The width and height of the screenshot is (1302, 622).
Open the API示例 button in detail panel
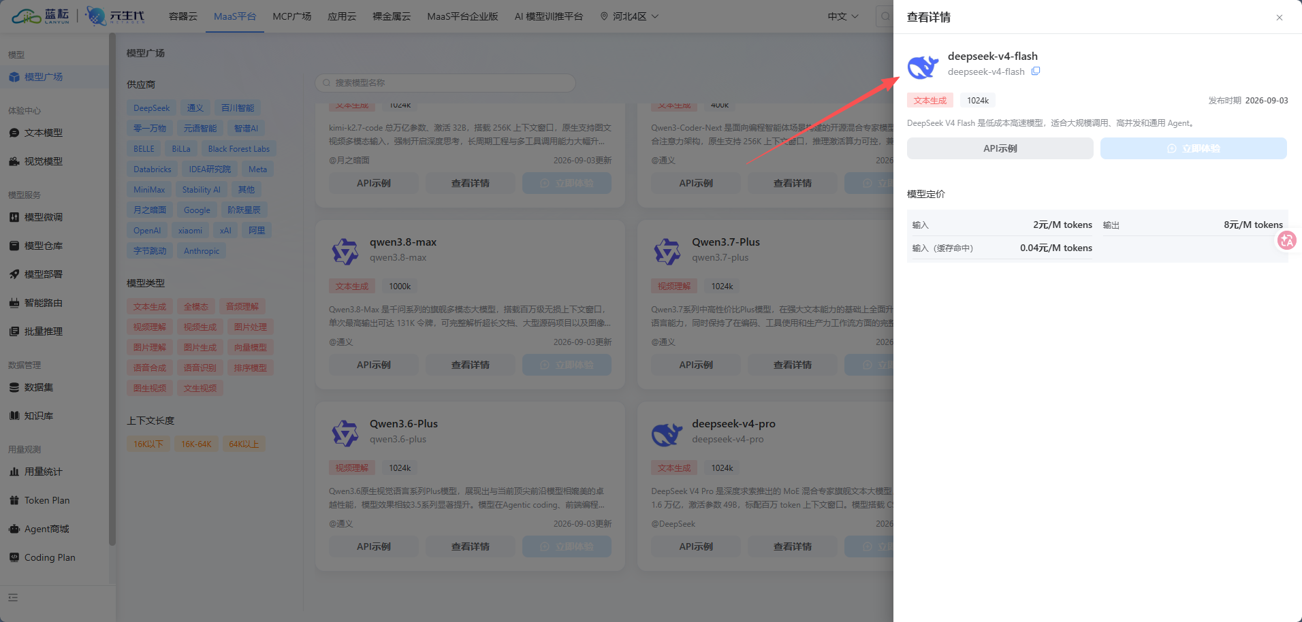[x=1000, y=148]
